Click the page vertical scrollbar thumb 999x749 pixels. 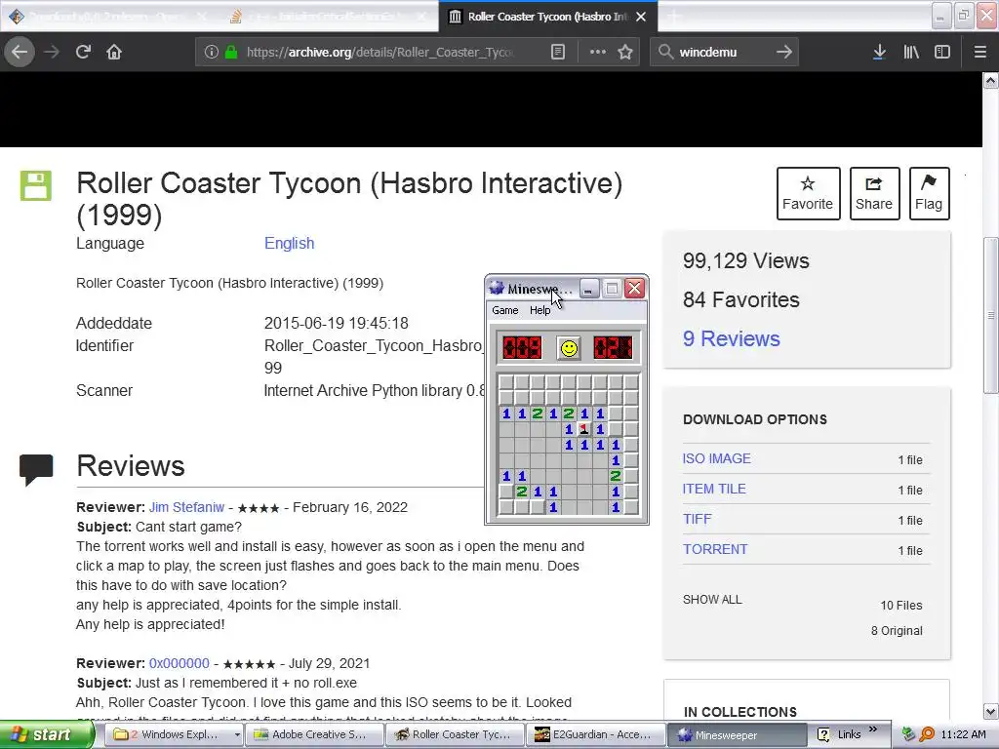tap(991, 315)
